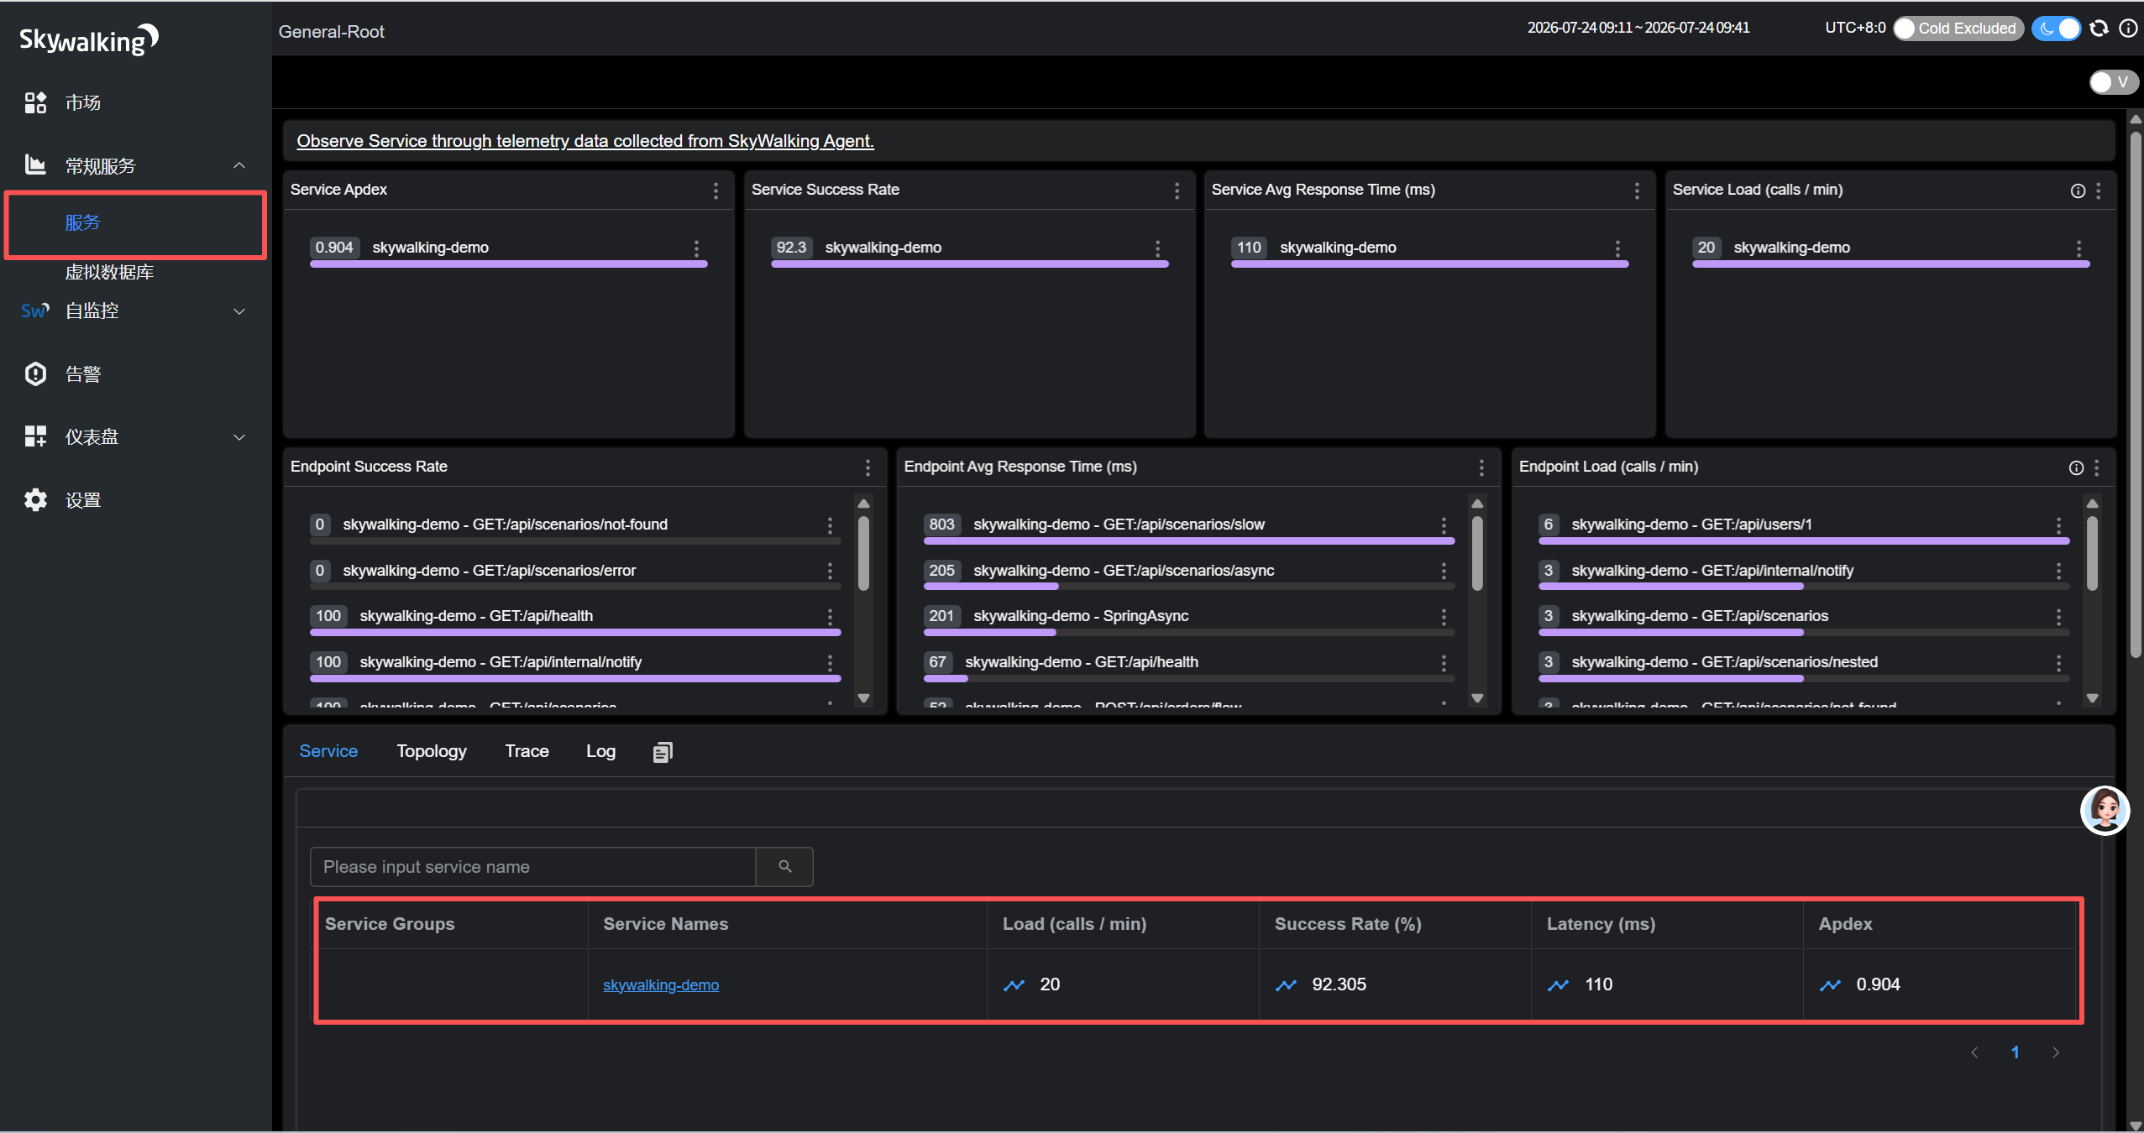Click the 告警 alarm shield icon
This screenshot has height=1133, width=2144.
tap(35, 373)
